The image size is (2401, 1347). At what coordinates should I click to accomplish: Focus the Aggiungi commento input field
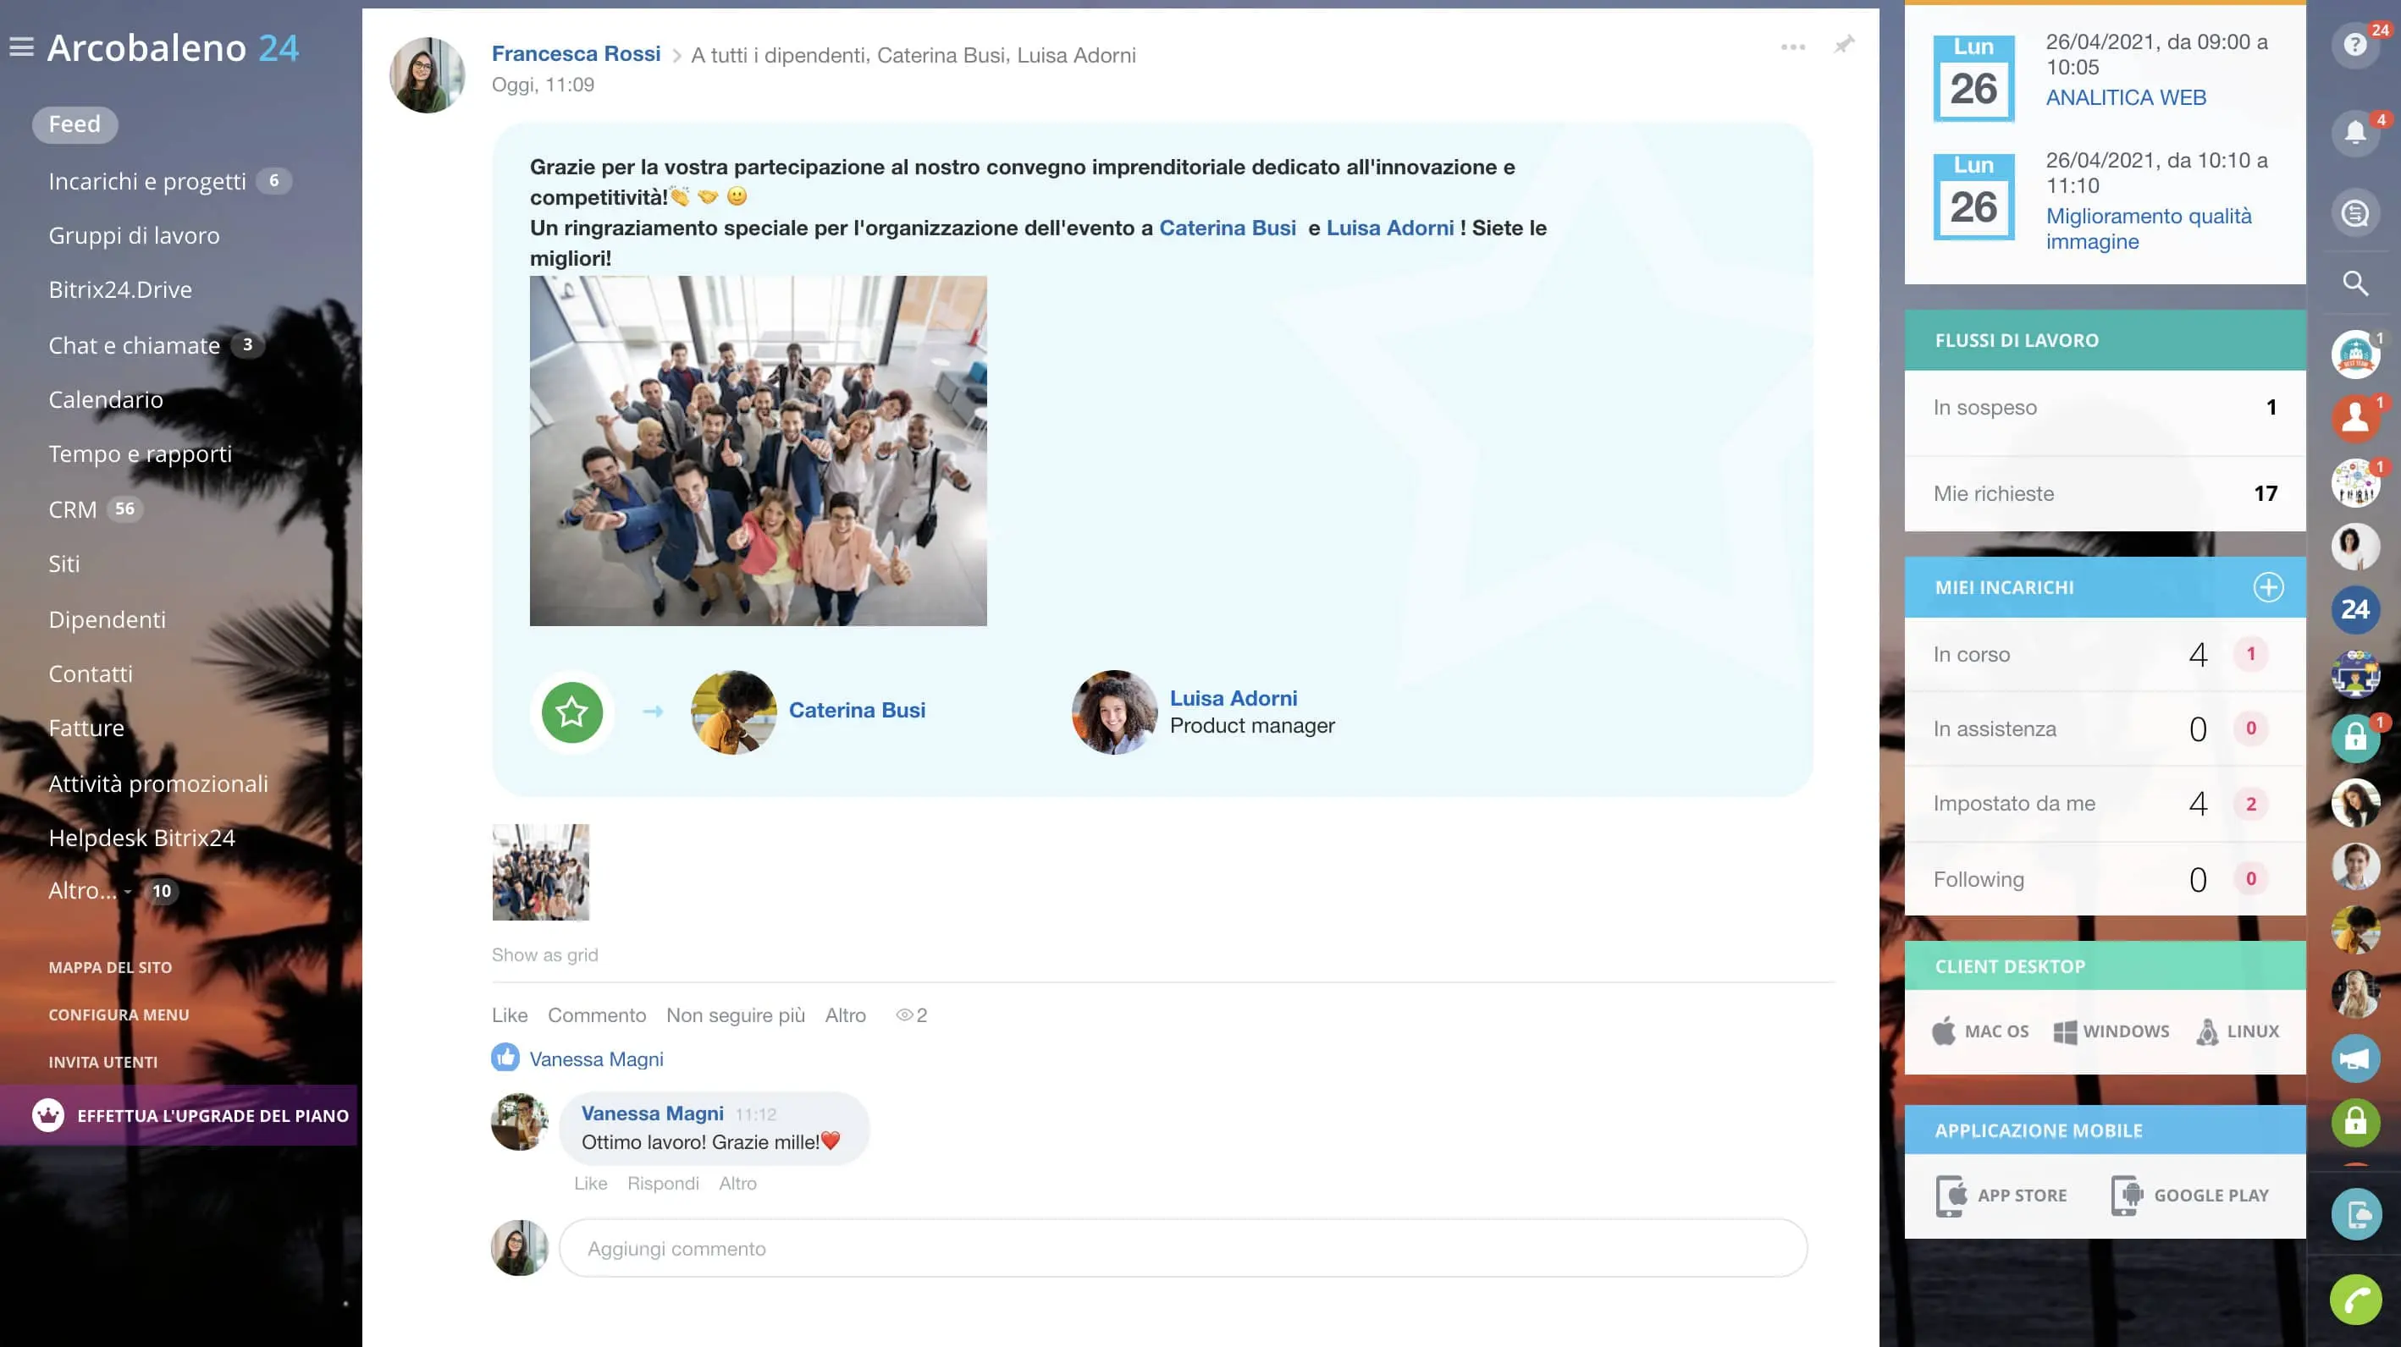point(1182,1248)
